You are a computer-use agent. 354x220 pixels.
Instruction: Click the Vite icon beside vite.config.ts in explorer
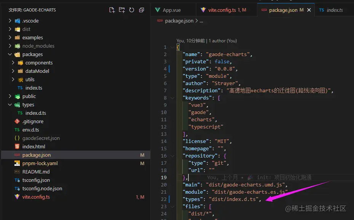[17, 197]
